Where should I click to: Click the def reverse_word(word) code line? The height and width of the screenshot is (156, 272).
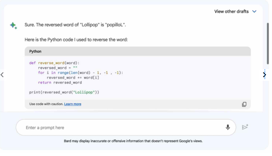click(54, 63)
